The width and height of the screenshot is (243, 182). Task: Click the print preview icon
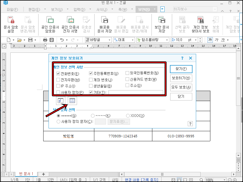(x=51, y=40)
